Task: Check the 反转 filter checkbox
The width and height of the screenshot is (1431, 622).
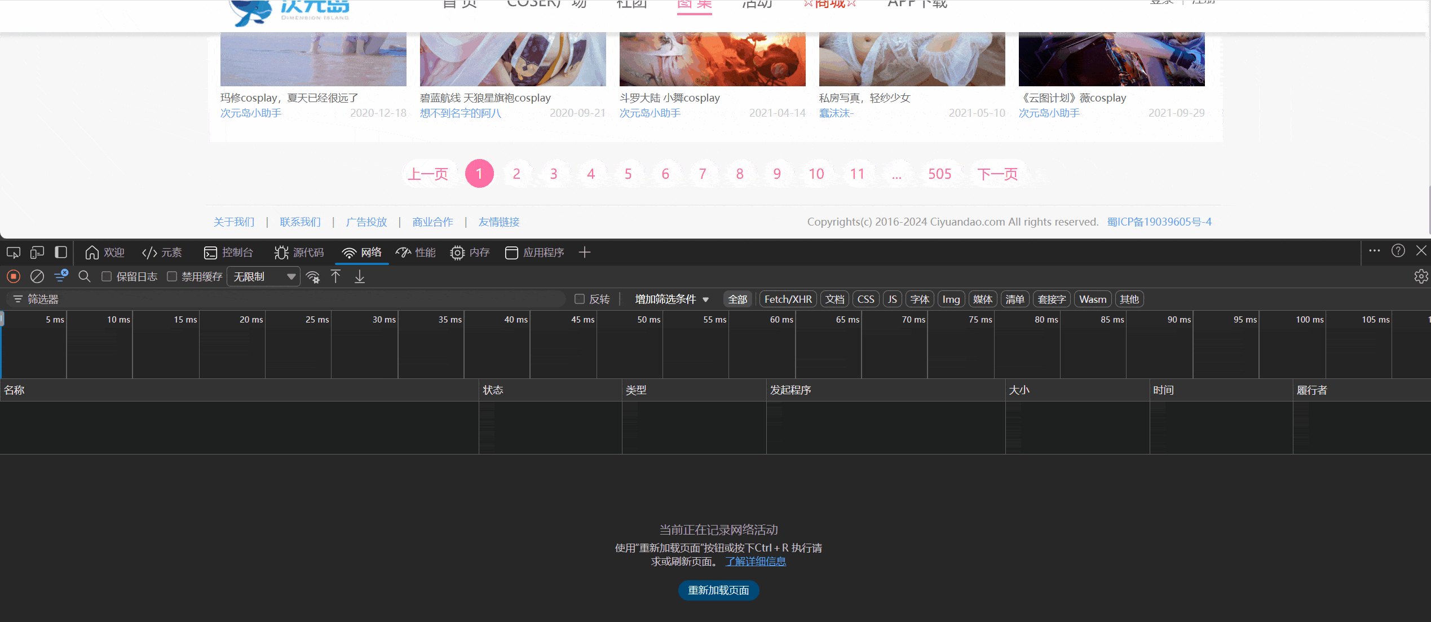Action: (579, 299)
